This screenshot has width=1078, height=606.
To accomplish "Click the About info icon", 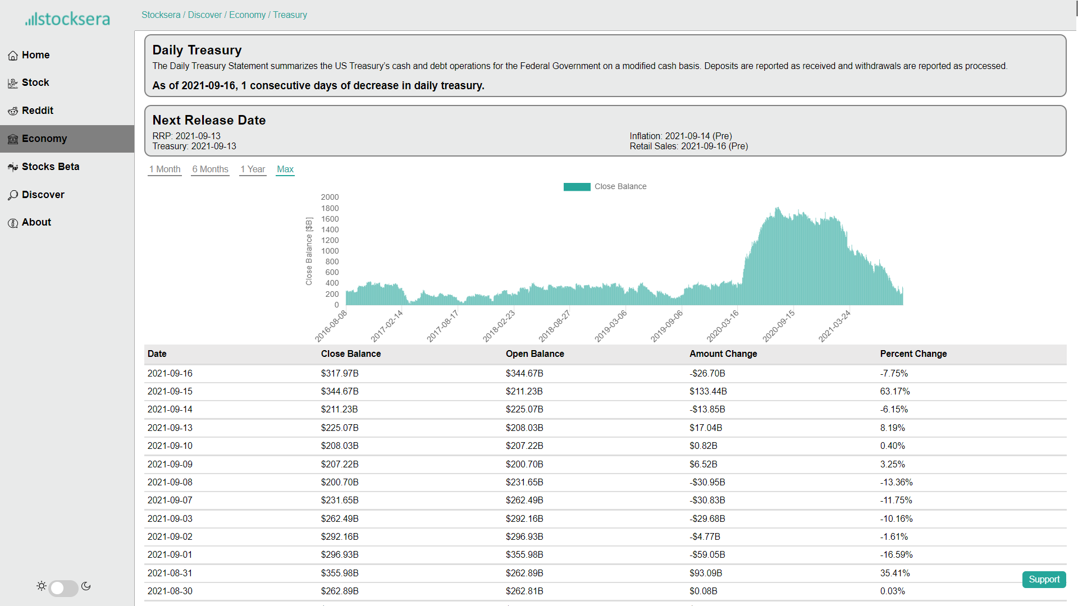I will pos(13,223).
